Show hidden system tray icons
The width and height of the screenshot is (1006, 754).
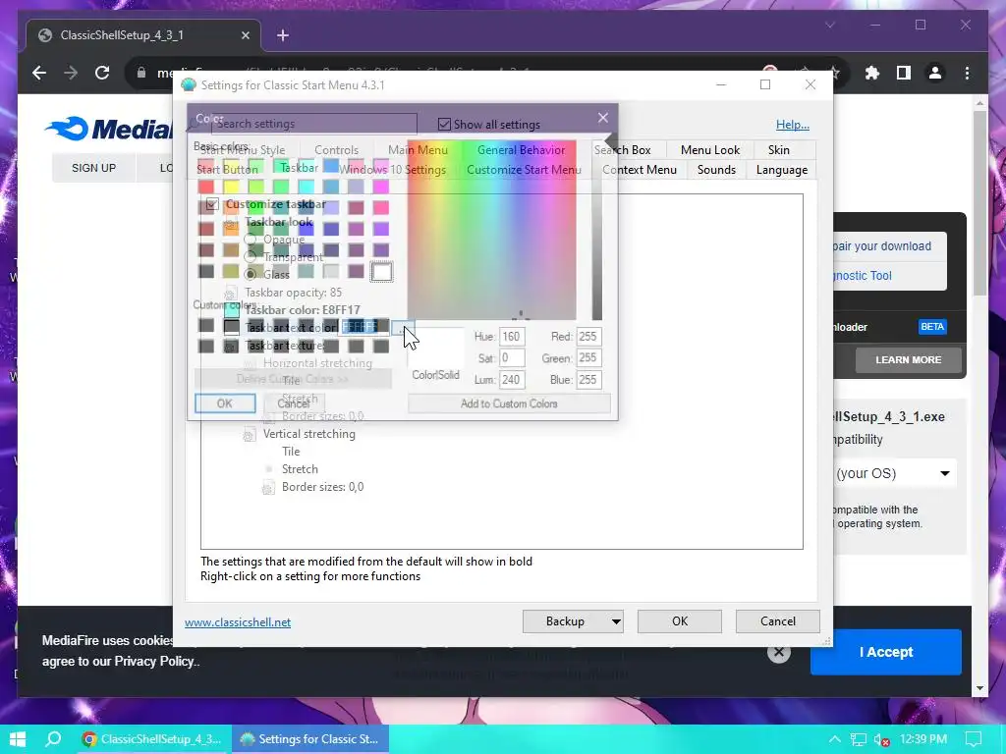835,739
